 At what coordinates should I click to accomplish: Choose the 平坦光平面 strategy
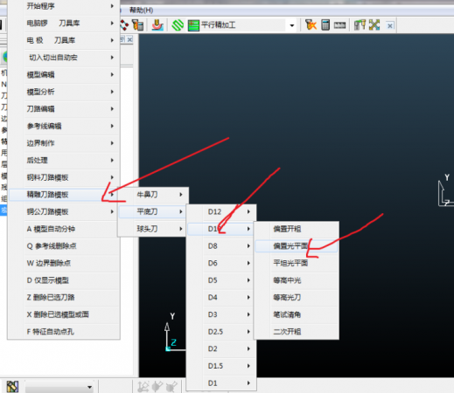pyautogui.click(x=297, y=263)
